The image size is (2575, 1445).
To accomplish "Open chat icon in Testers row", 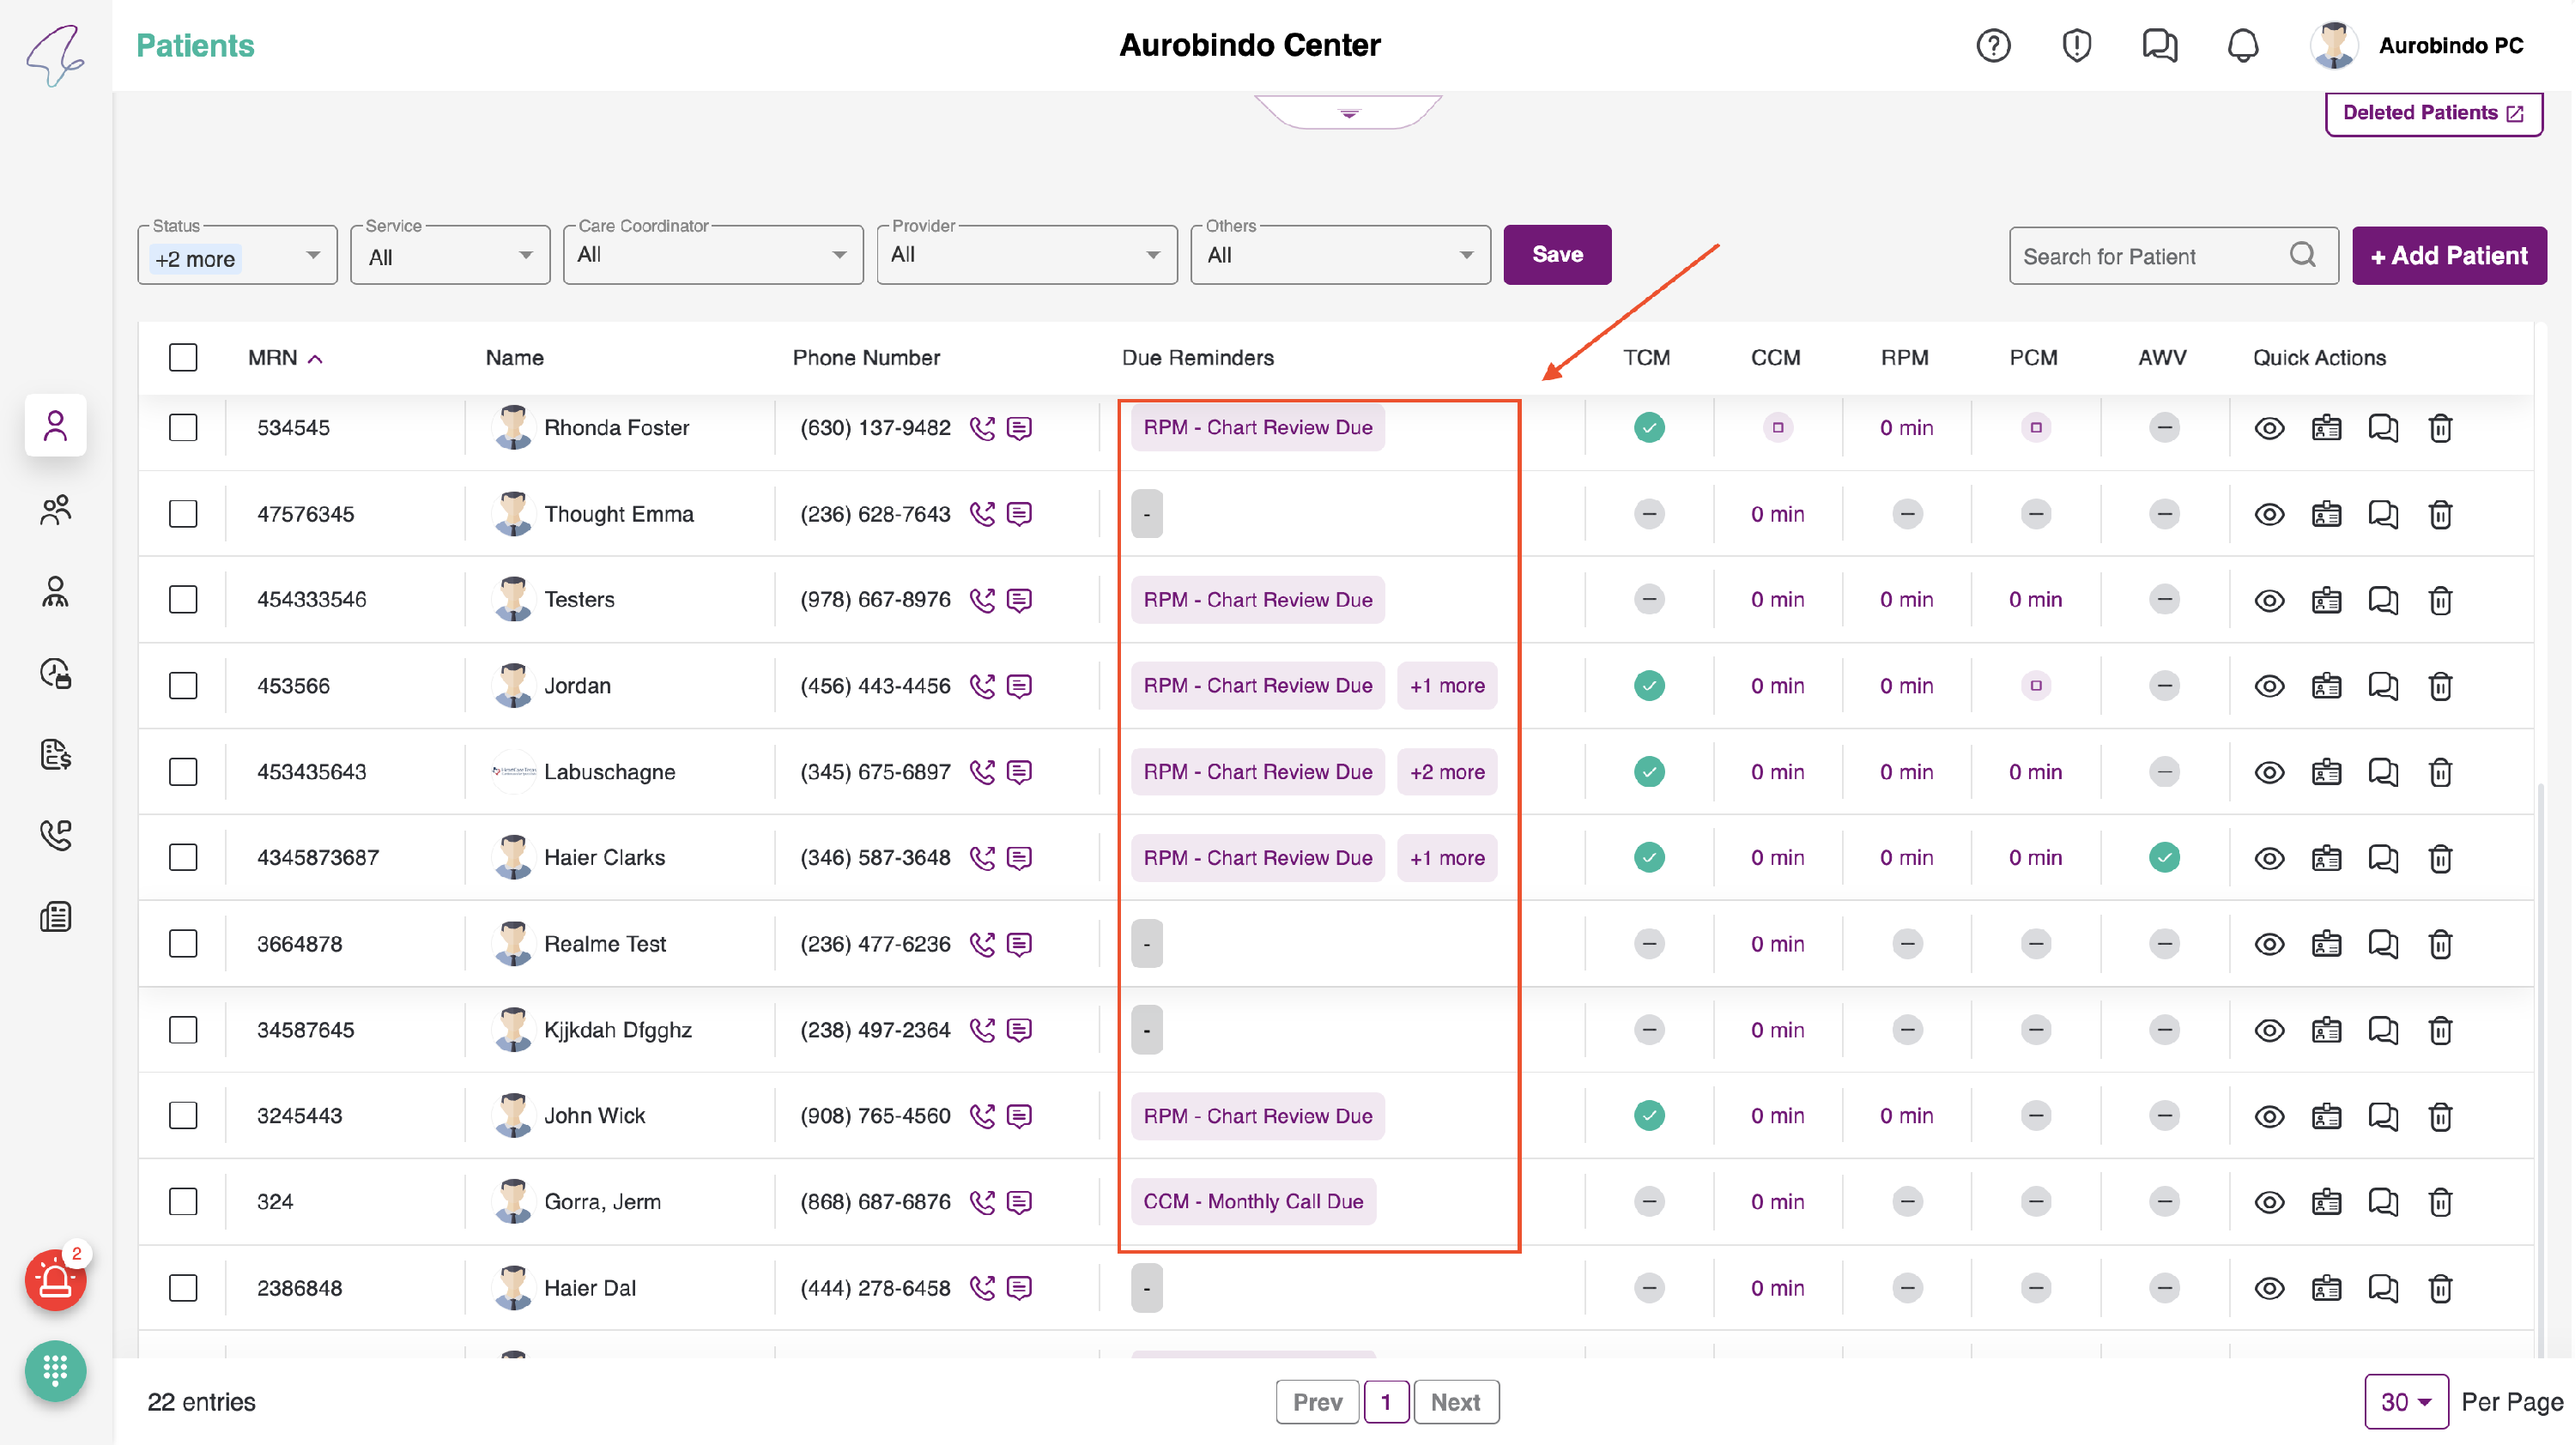I will coord(2382,601).
